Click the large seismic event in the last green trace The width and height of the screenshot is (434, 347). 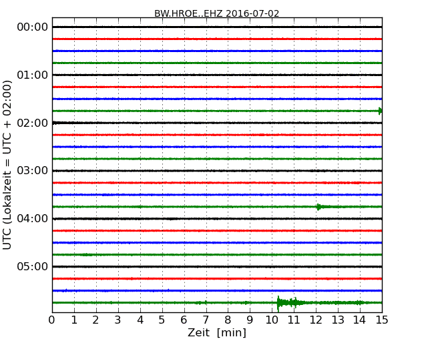[290, 302]
